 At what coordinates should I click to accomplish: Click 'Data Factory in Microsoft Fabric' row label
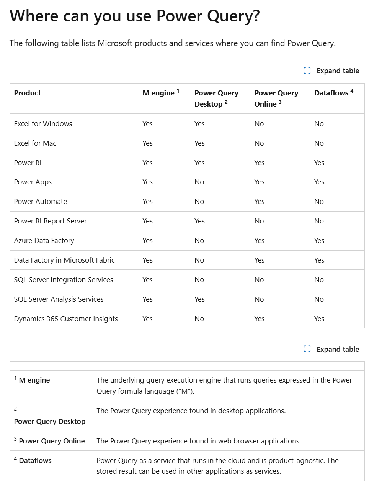[x=64, y=260]
